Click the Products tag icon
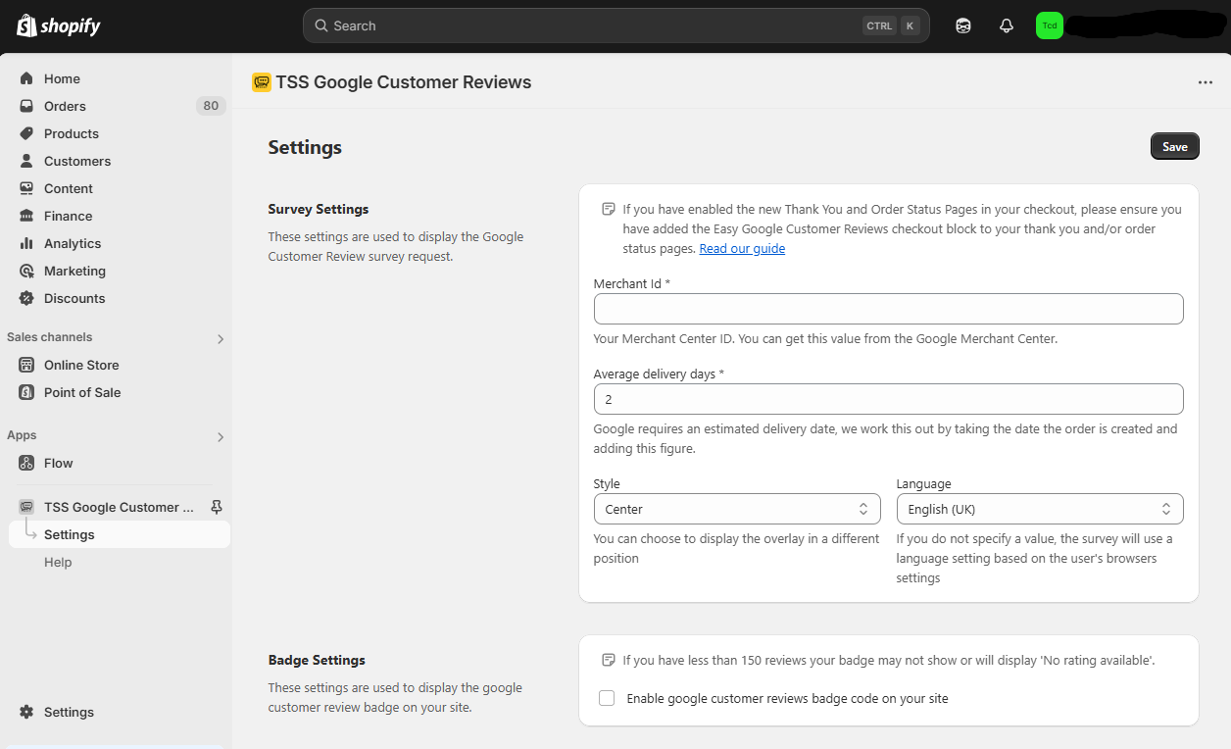Screen dimensions: 1231x749 click(x=26, y=133)
